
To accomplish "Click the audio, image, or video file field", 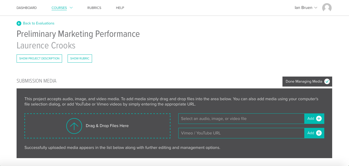I will [x=241, y=119].
